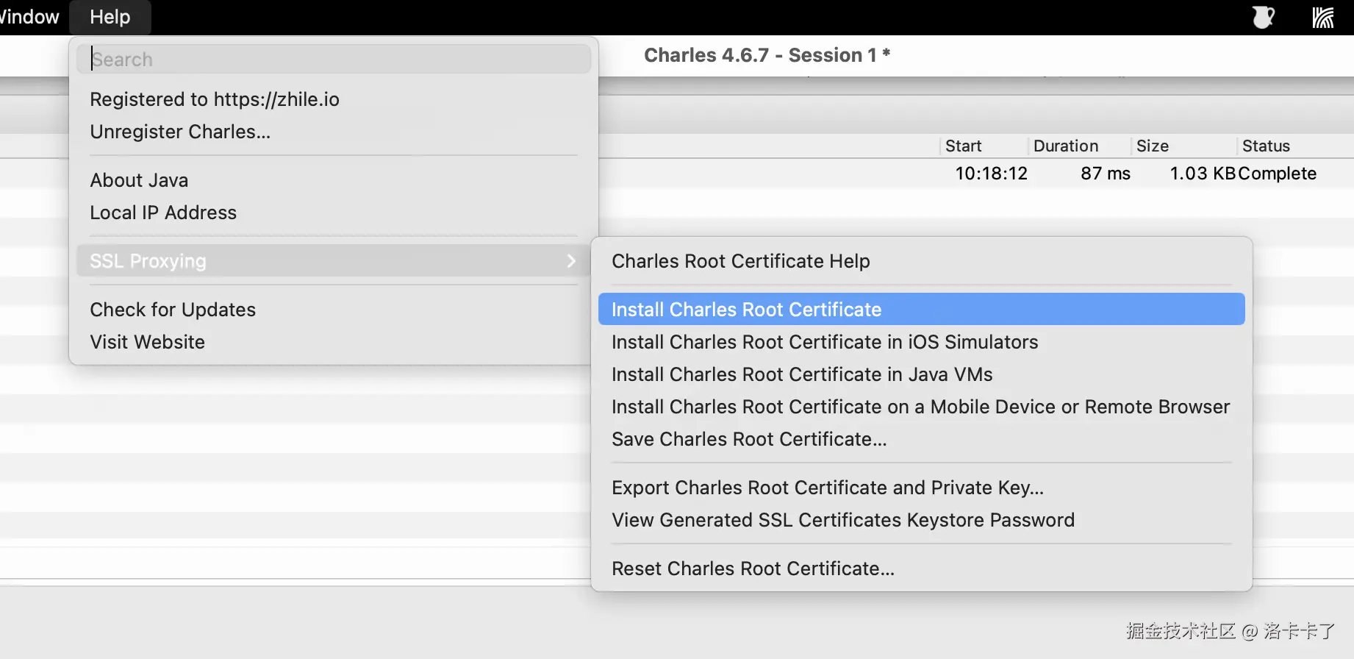Screen dimensions: 1354x659
Task: Select the Complete status cell
Action: [x=1278, y=174]
